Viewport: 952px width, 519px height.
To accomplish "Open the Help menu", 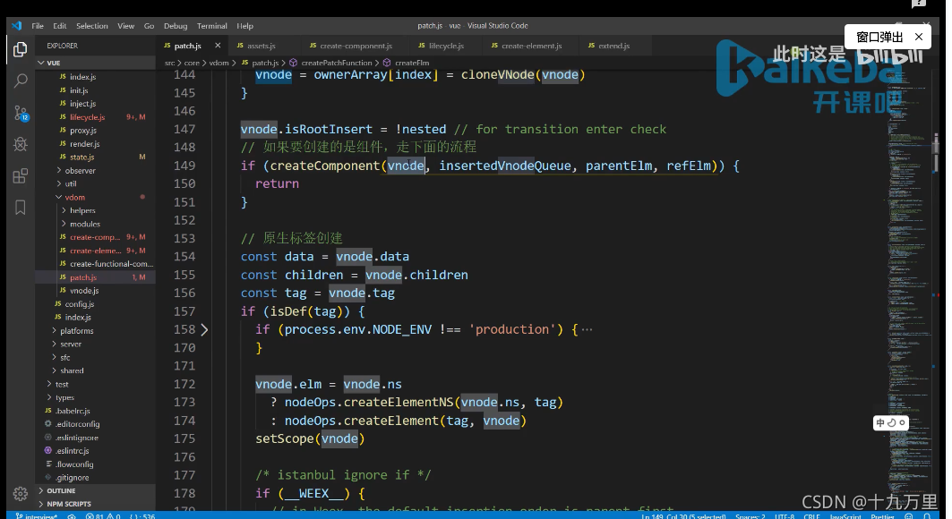I will [244, 26].
